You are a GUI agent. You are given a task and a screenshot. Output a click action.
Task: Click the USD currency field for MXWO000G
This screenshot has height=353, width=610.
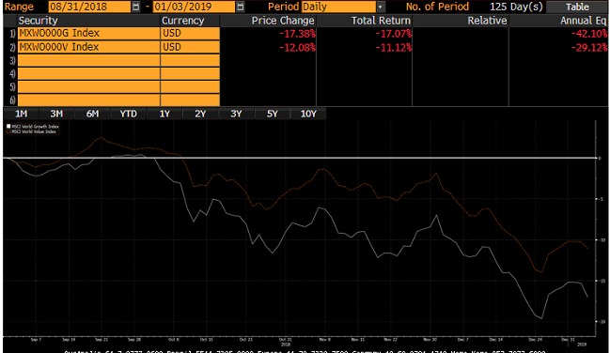(x=190, y=34)
